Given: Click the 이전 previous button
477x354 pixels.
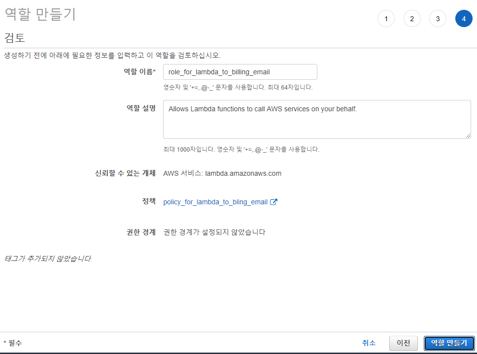Looking at the screenshot, I should (404, 343).
